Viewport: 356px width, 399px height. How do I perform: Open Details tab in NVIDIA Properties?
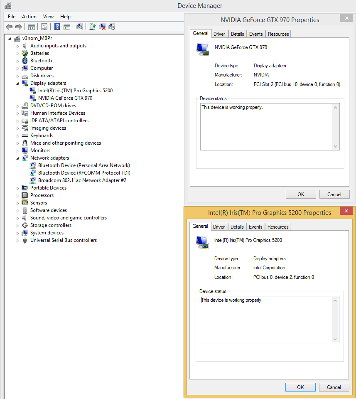[x=238, y=34]
